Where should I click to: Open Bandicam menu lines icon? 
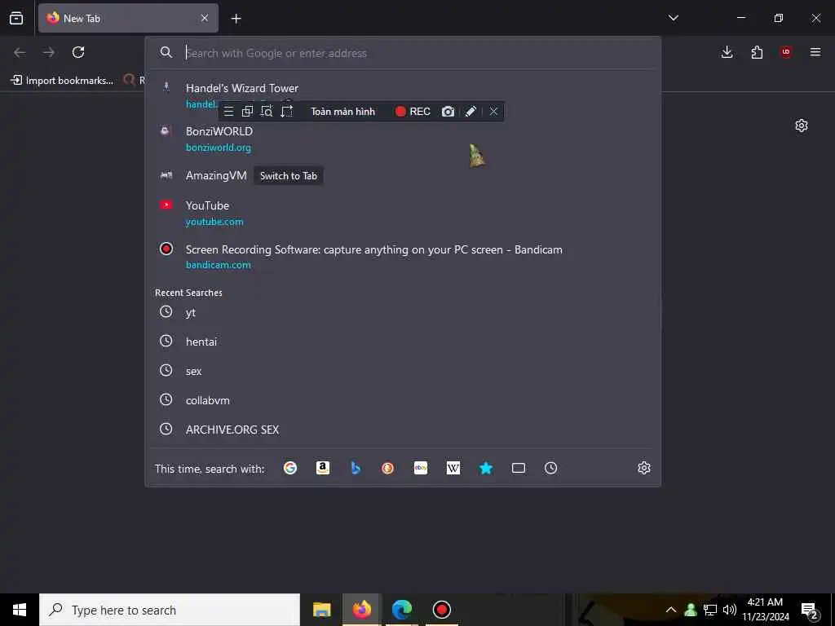coord(228,111)
